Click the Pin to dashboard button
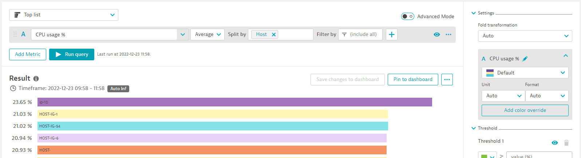The width and height of the screenshot is (581, 158). [413, 80]
